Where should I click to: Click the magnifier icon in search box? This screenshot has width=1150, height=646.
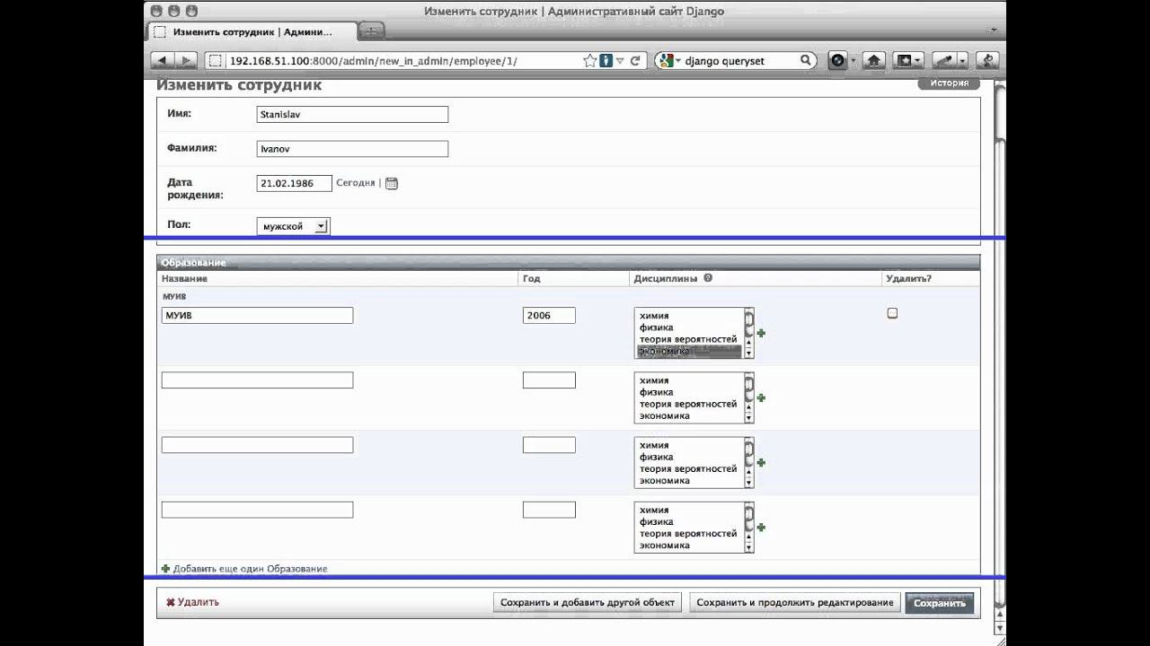click(806, 61)
